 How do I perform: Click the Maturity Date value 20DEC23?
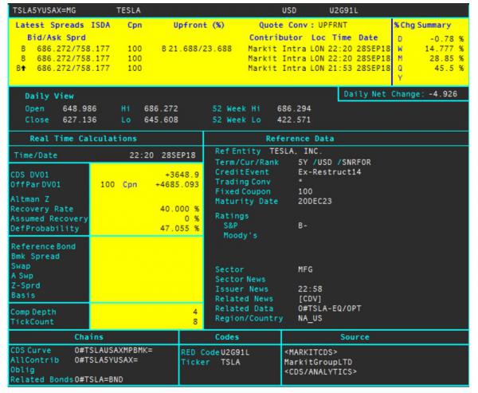pyautogui.click(x=315, y=201)
